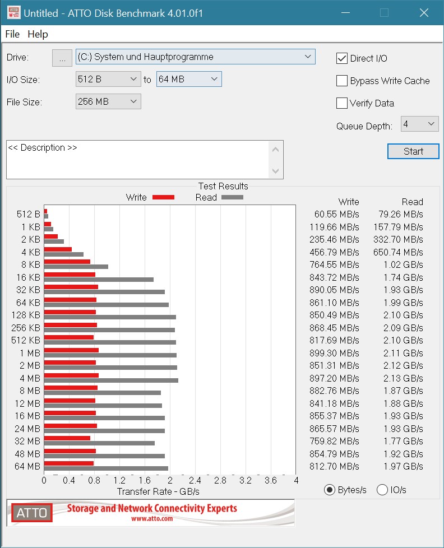
Task: Click the description scroll down arrow
Action: click(275, 171)
